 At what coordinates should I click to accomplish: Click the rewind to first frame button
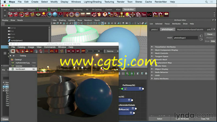[x=69, y=51]
